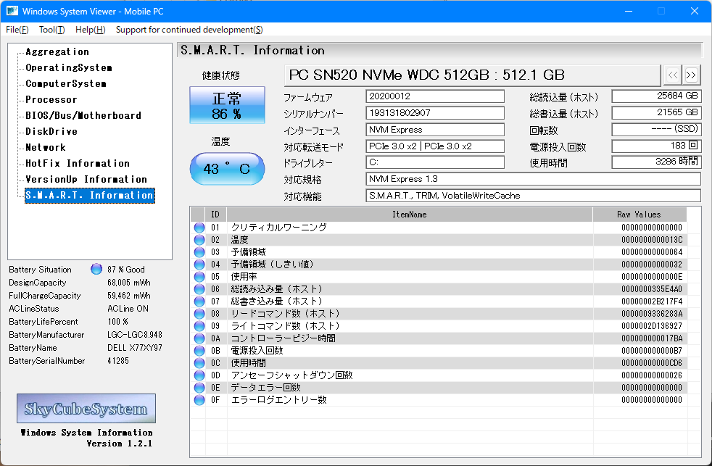Click the 43°C temperature gauge

pos(227,168)
